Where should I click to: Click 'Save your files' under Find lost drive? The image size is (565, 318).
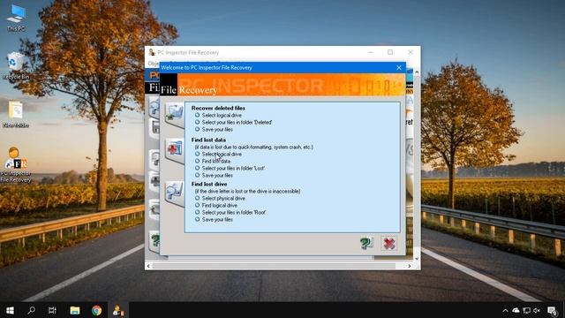tap(217, 220)
